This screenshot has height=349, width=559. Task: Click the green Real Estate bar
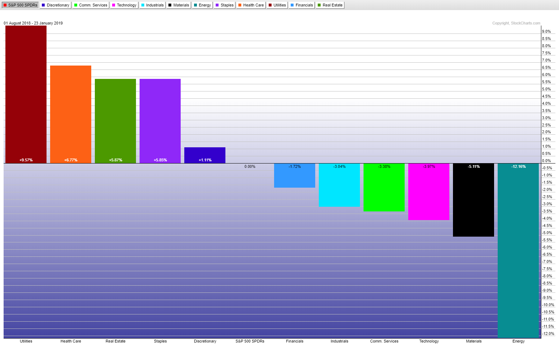click(115, 121)
